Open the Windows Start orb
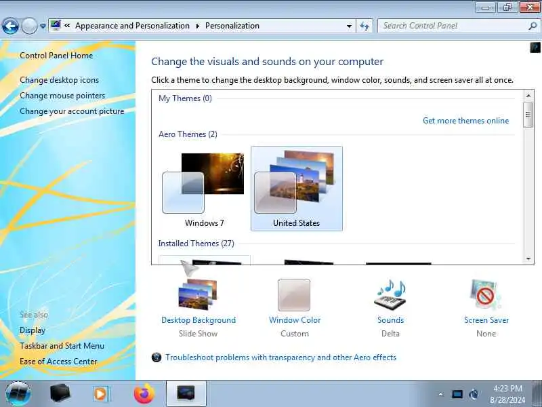This screenshot has height=407, width=542. [18, 394]
